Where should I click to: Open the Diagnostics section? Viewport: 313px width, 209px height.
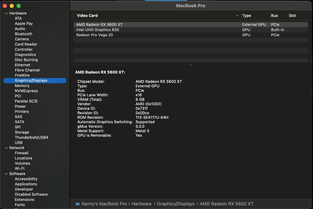pos(25,55)
